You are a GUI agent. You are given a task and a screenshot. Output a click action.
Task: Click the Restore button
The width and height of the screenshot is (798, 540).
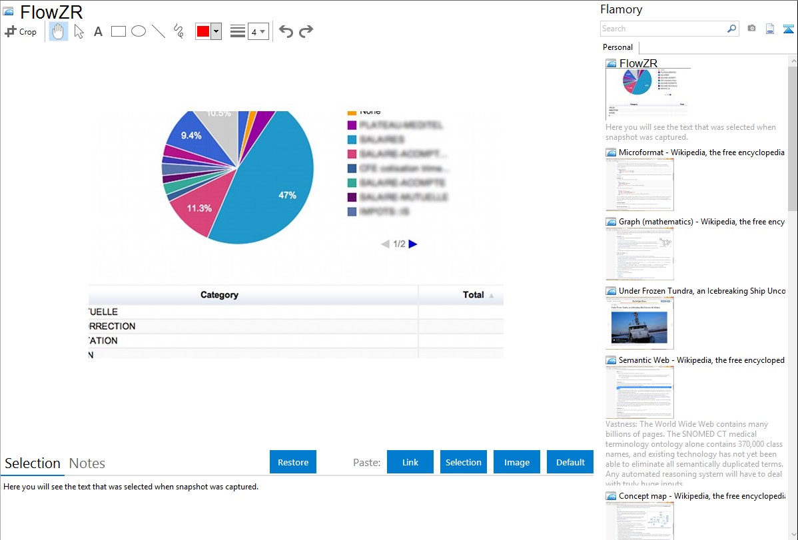293,462
